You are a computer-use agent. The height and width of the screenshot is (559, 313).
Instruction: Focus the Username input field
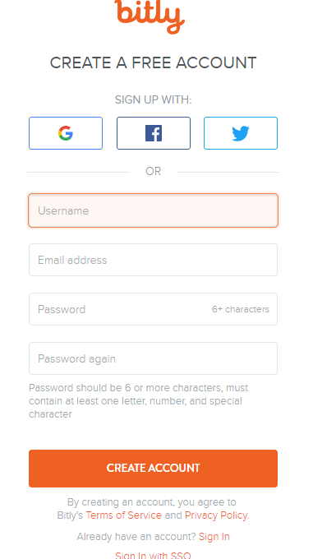(x=153, y=210)
